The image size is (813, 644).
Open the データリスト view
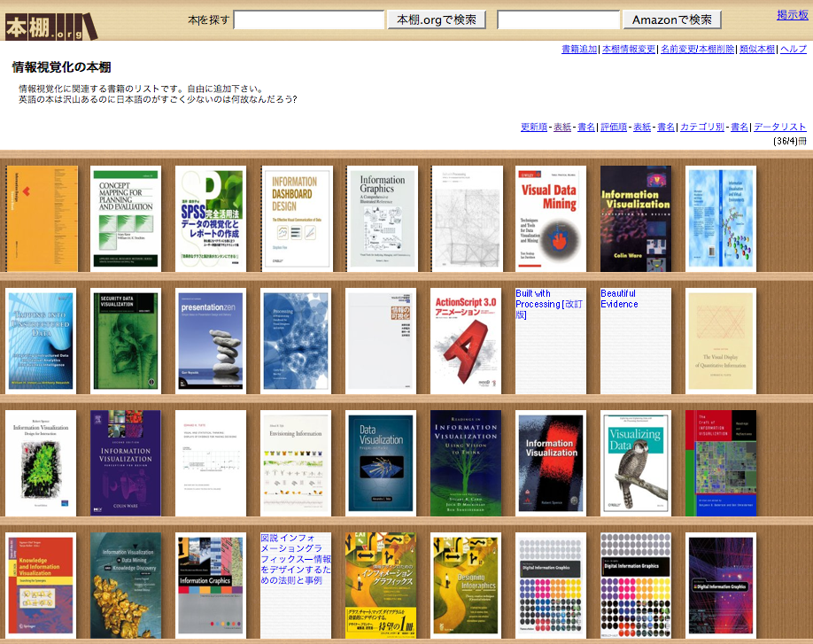click(780, 127)
